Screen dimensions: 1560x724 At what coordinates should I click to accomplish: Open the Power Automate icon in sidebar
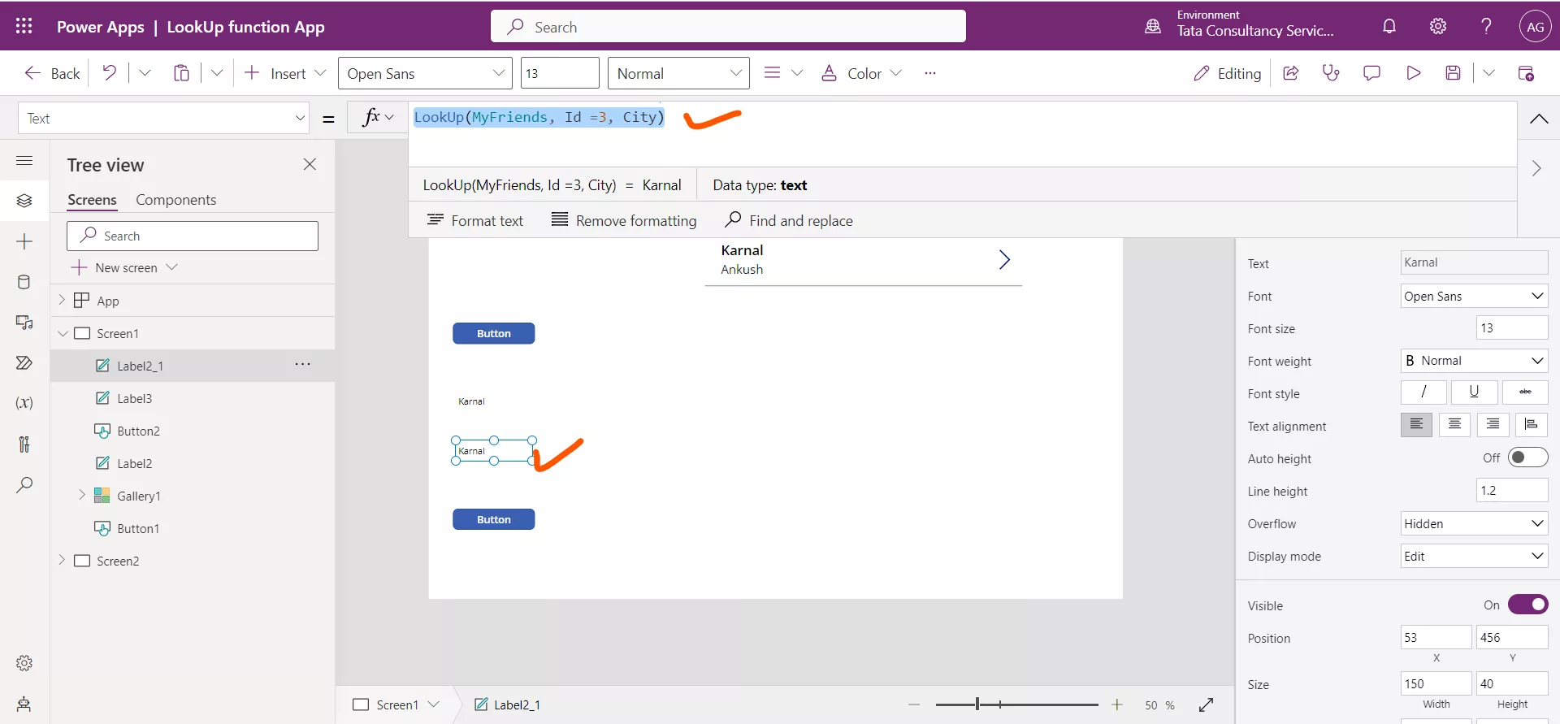coord(24,362)
